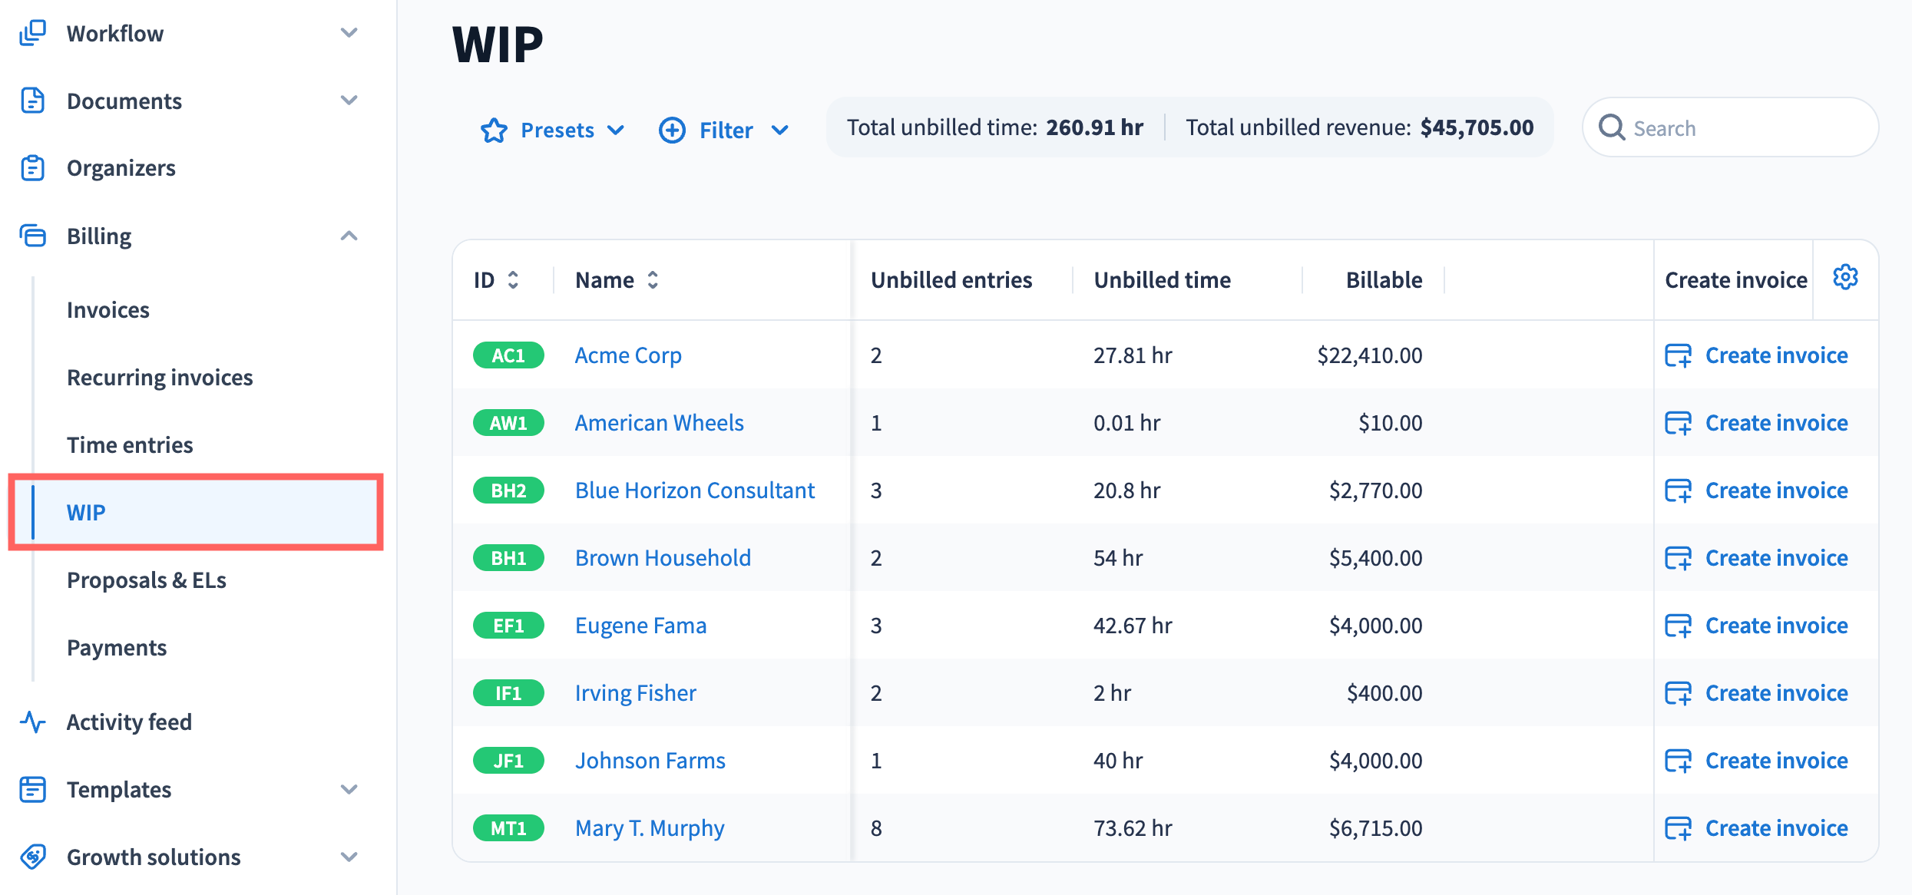
Task: Open the Presets dropdown arrow
Action: tap(616, 130)
